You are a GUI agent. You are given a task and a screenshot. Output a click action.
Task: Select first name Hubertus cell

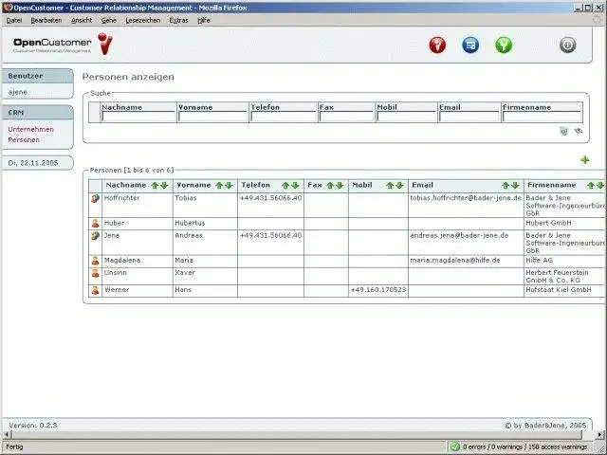click(x=205, y=224)
